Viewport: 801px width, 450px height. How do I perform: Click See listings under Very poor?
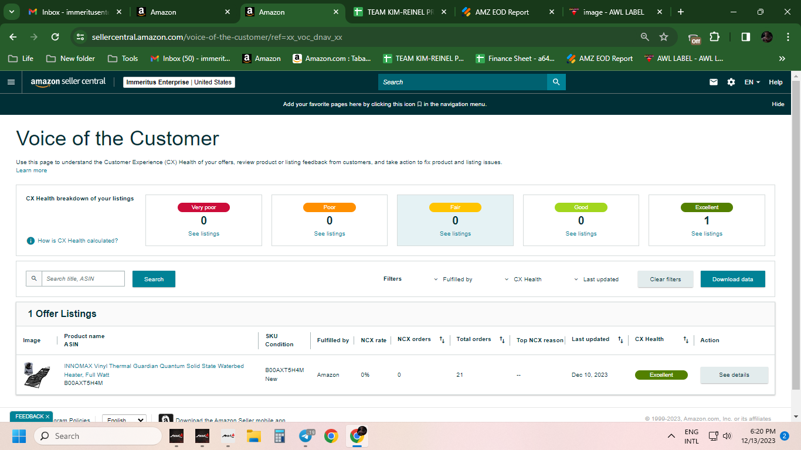[x=203, y=234]
